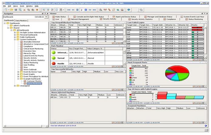Collapse the System Dashboards folder

point(15,40)
